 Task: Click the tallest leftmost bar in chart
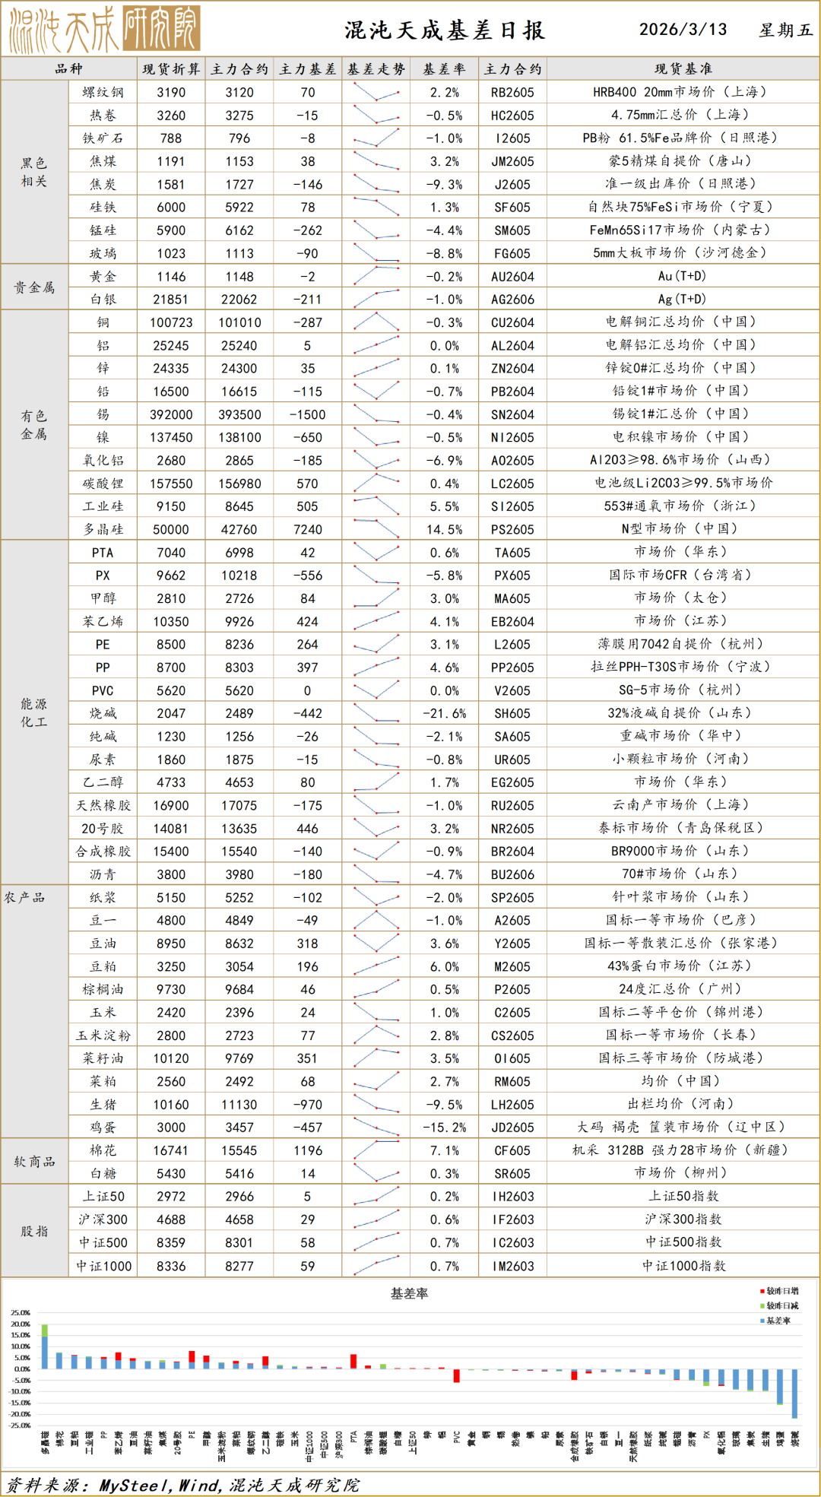tap(45, 1346)
